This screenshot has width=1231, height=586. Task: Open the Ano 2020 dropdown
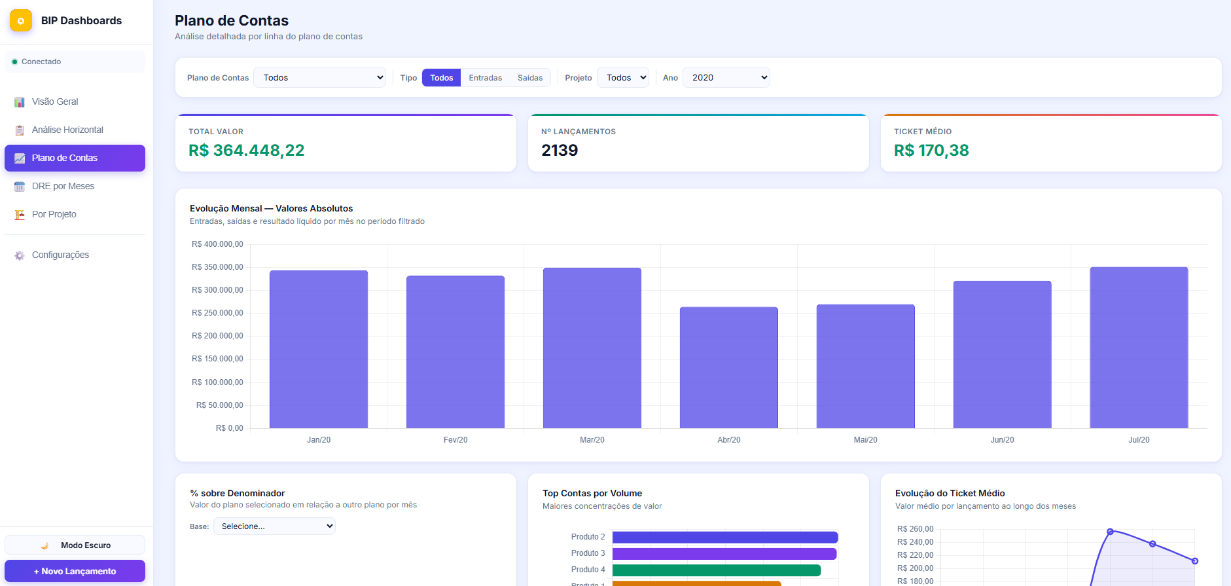pyautogui.click(x=726, y=77)
